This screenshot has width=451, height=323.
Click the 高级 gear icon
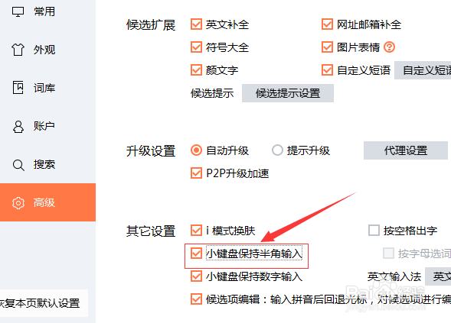(18, 203)
